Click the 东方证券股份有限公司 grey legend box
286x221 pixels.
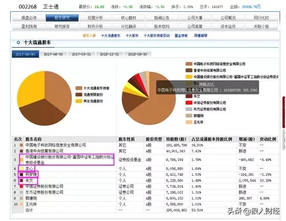pos(189,109)
